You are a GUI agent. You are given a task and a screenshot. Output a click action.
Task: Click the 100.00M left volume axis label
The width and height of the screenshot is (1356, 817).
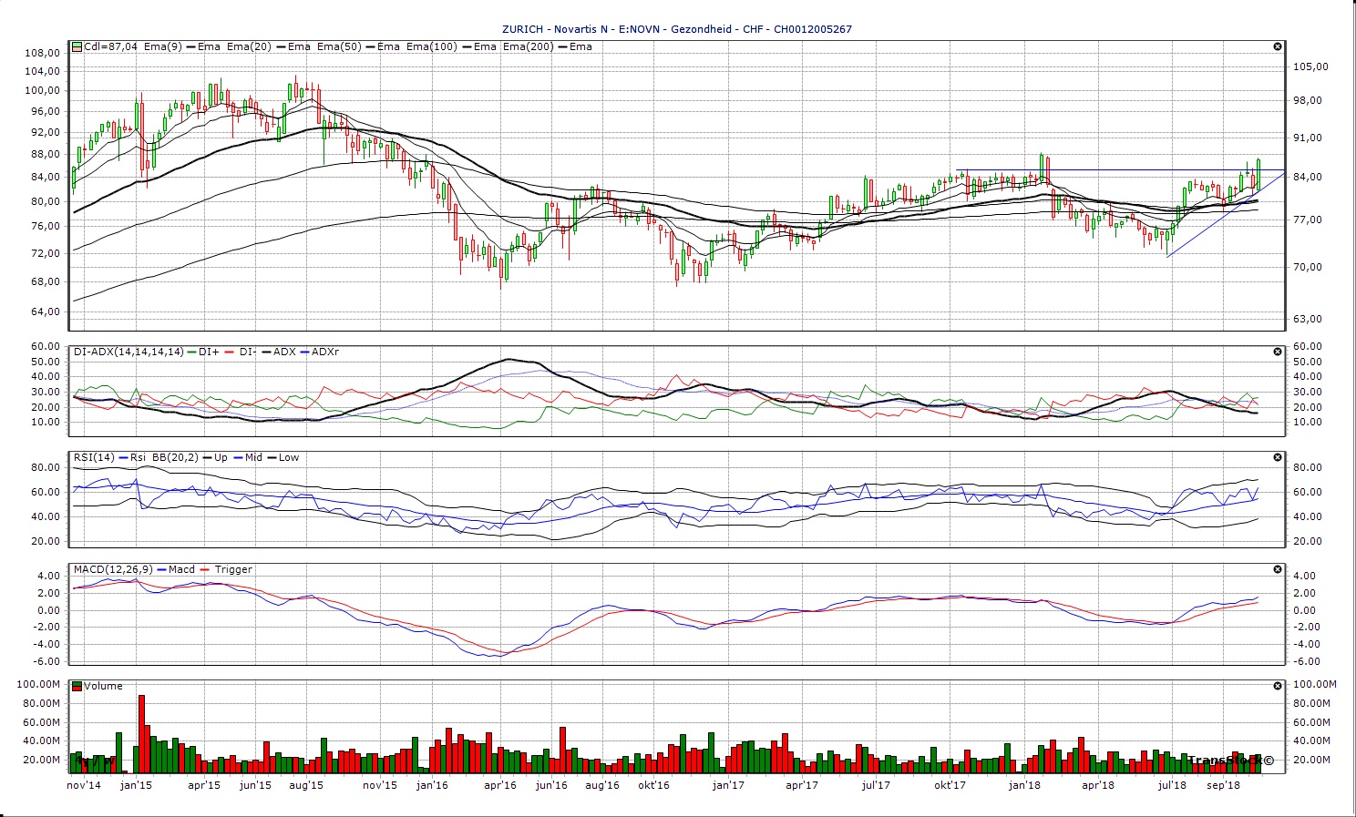pos(40,684)
